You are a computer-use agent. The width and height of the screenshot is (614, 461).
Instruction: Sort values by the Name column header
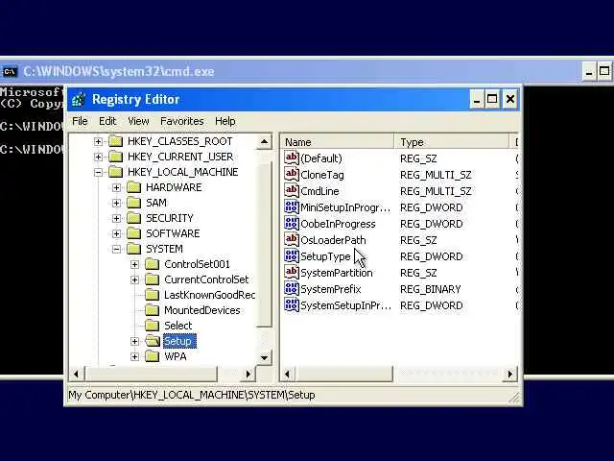[337, 142]
